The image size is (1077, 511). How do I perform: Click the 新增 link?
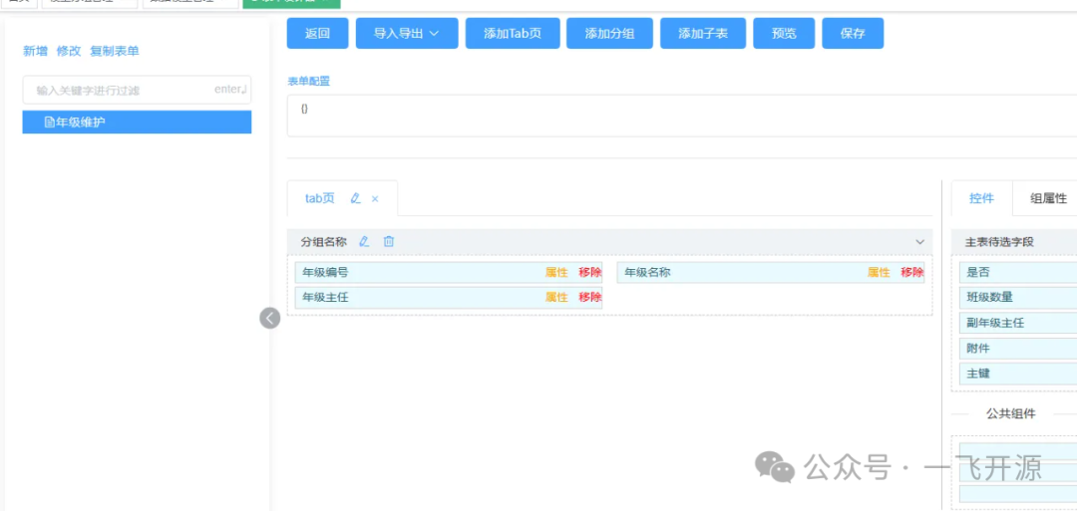tap(35, 51)
